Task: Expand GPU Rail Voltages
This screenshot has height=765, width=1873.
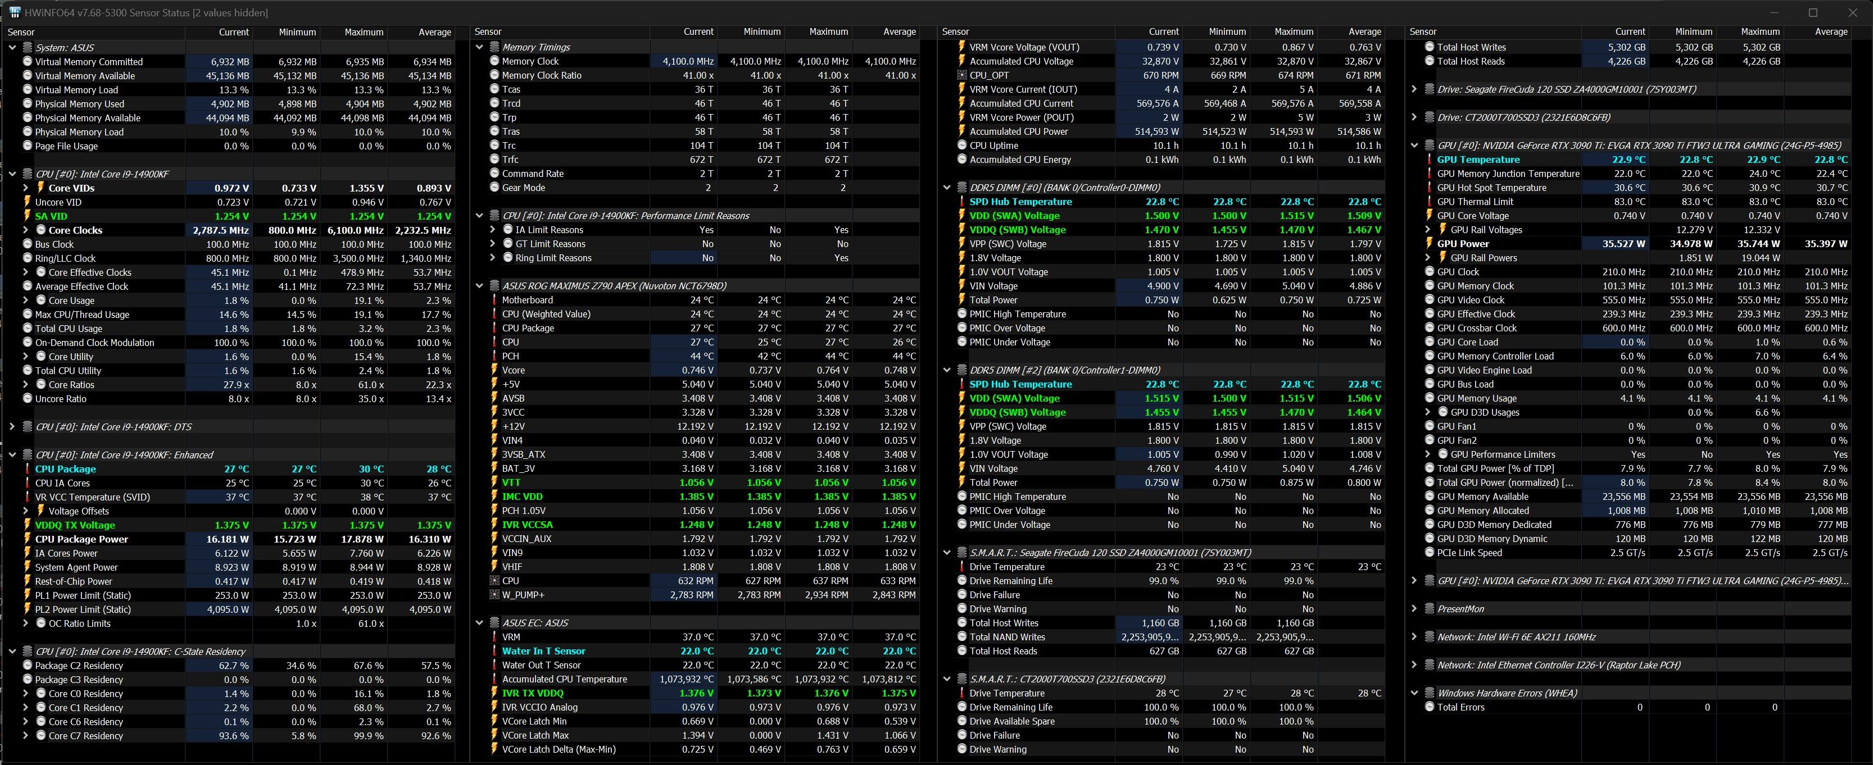Action: tap(1428, 230)
